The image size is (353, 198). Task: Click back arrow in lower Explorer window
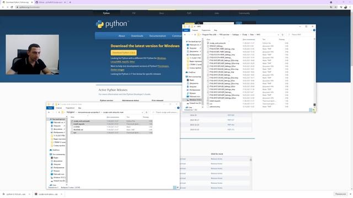pos(49,112)
